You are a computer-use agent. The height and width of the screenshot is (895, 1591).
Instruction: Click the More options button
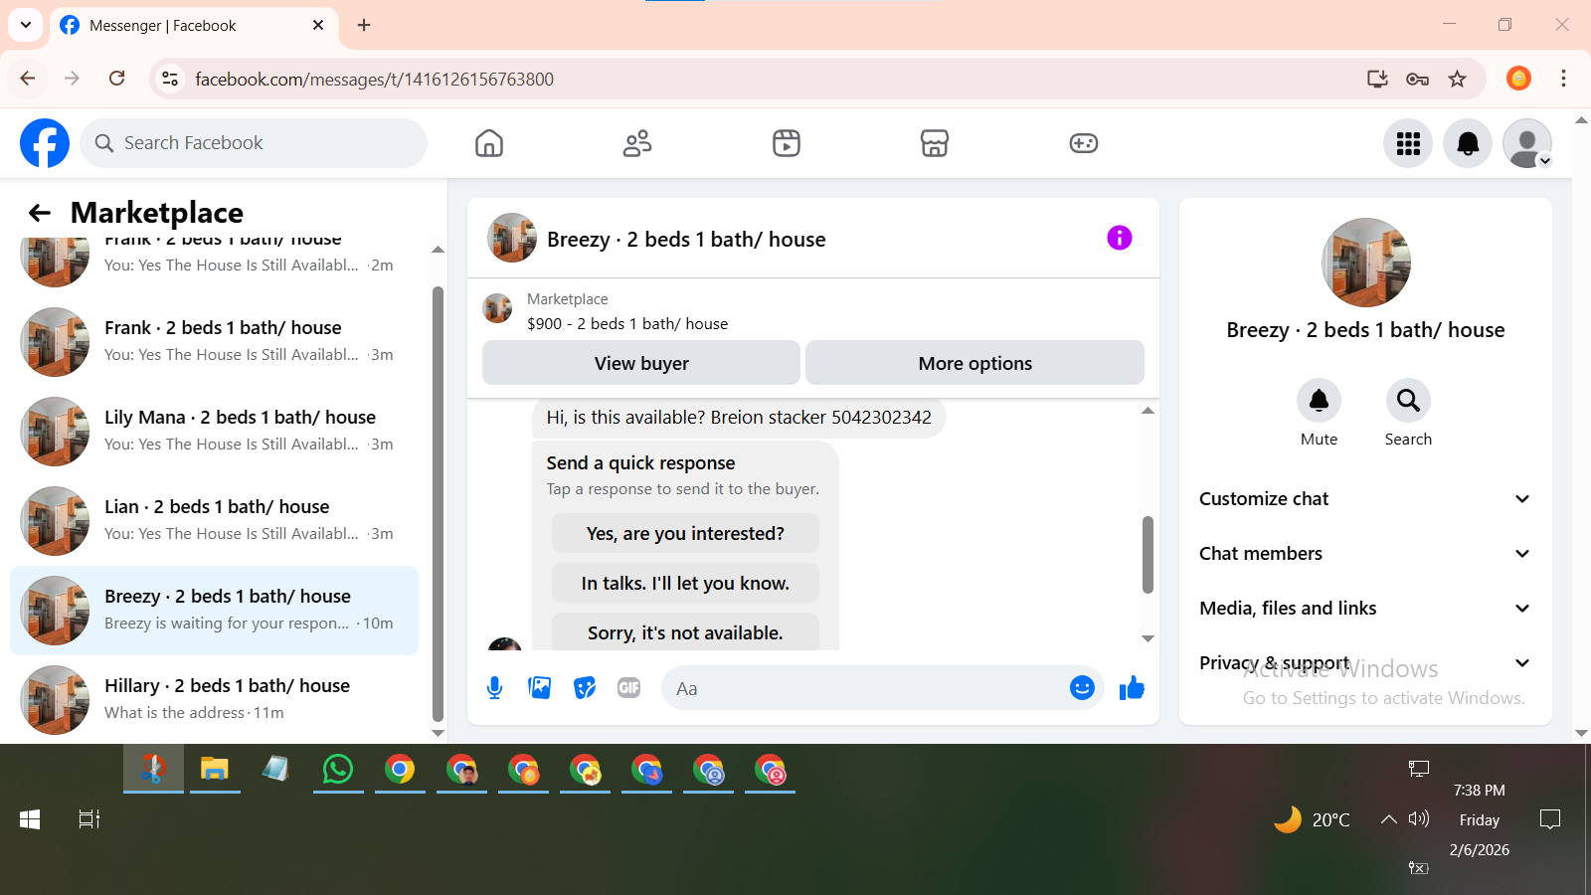(x=974, y=363)
